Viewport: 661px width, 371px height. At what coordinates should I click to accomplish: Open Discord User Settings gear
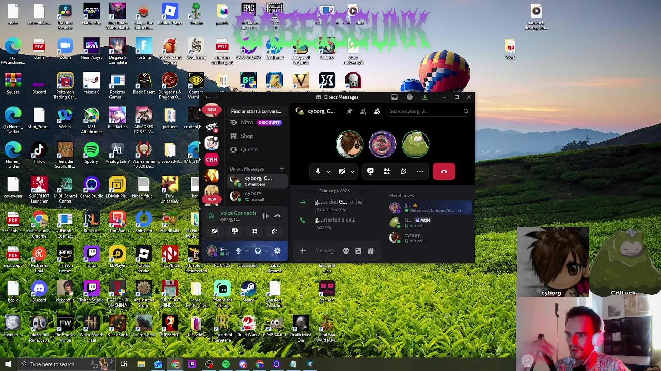277,251
